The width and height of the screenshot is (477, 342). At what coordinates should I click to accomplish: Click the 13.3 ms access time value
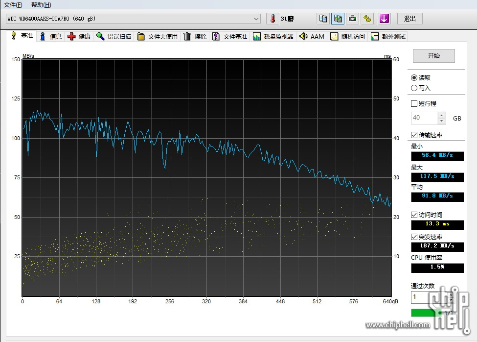(x=437, y=224)
